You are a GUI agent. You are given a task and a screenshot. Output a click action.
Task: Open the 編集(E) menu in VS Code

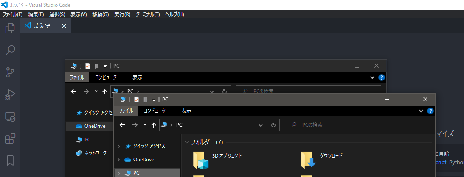click(36, 14)
